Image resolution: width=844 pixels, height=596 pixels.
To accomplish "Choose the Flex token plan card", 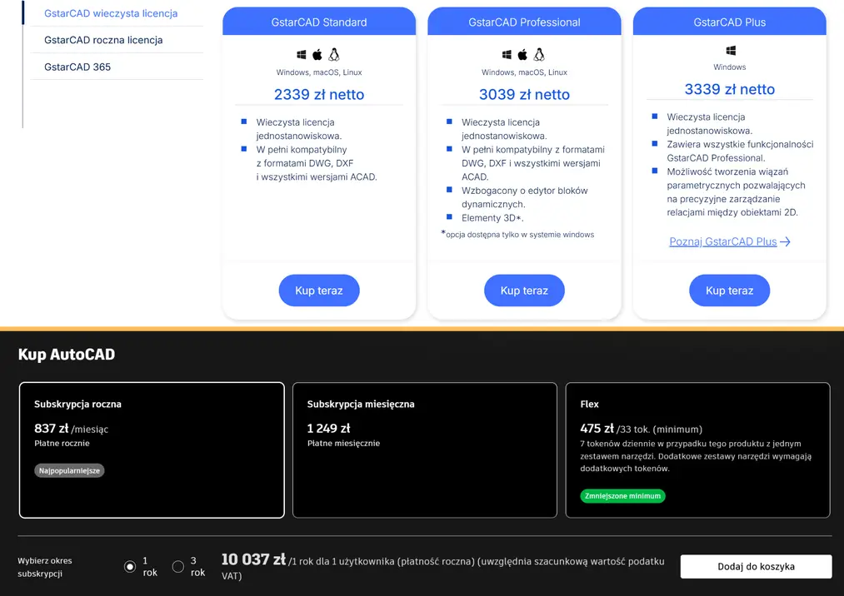I will (697, 450).
